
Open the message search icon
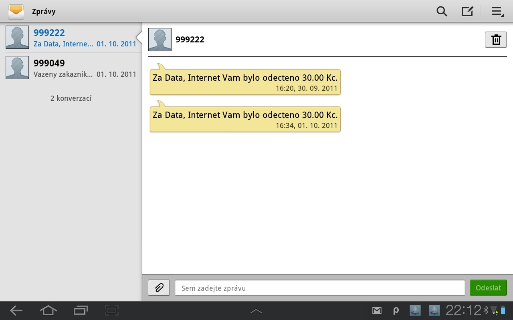442,11
